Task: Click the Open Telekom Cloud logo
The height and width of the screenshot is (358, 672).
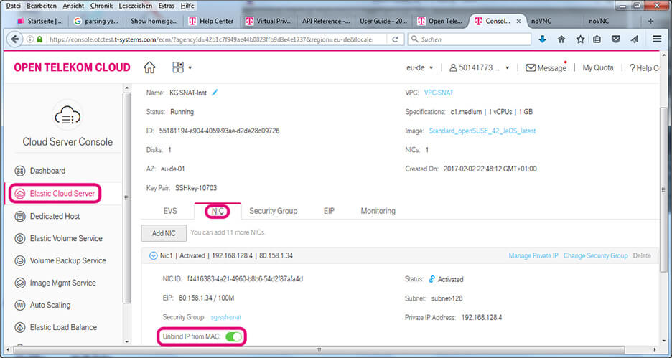Action: (72, 67)
